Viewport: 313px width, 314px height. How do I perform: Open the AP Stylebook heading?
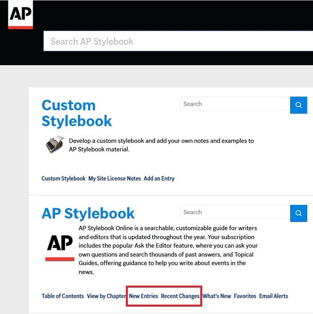point(88,213)
